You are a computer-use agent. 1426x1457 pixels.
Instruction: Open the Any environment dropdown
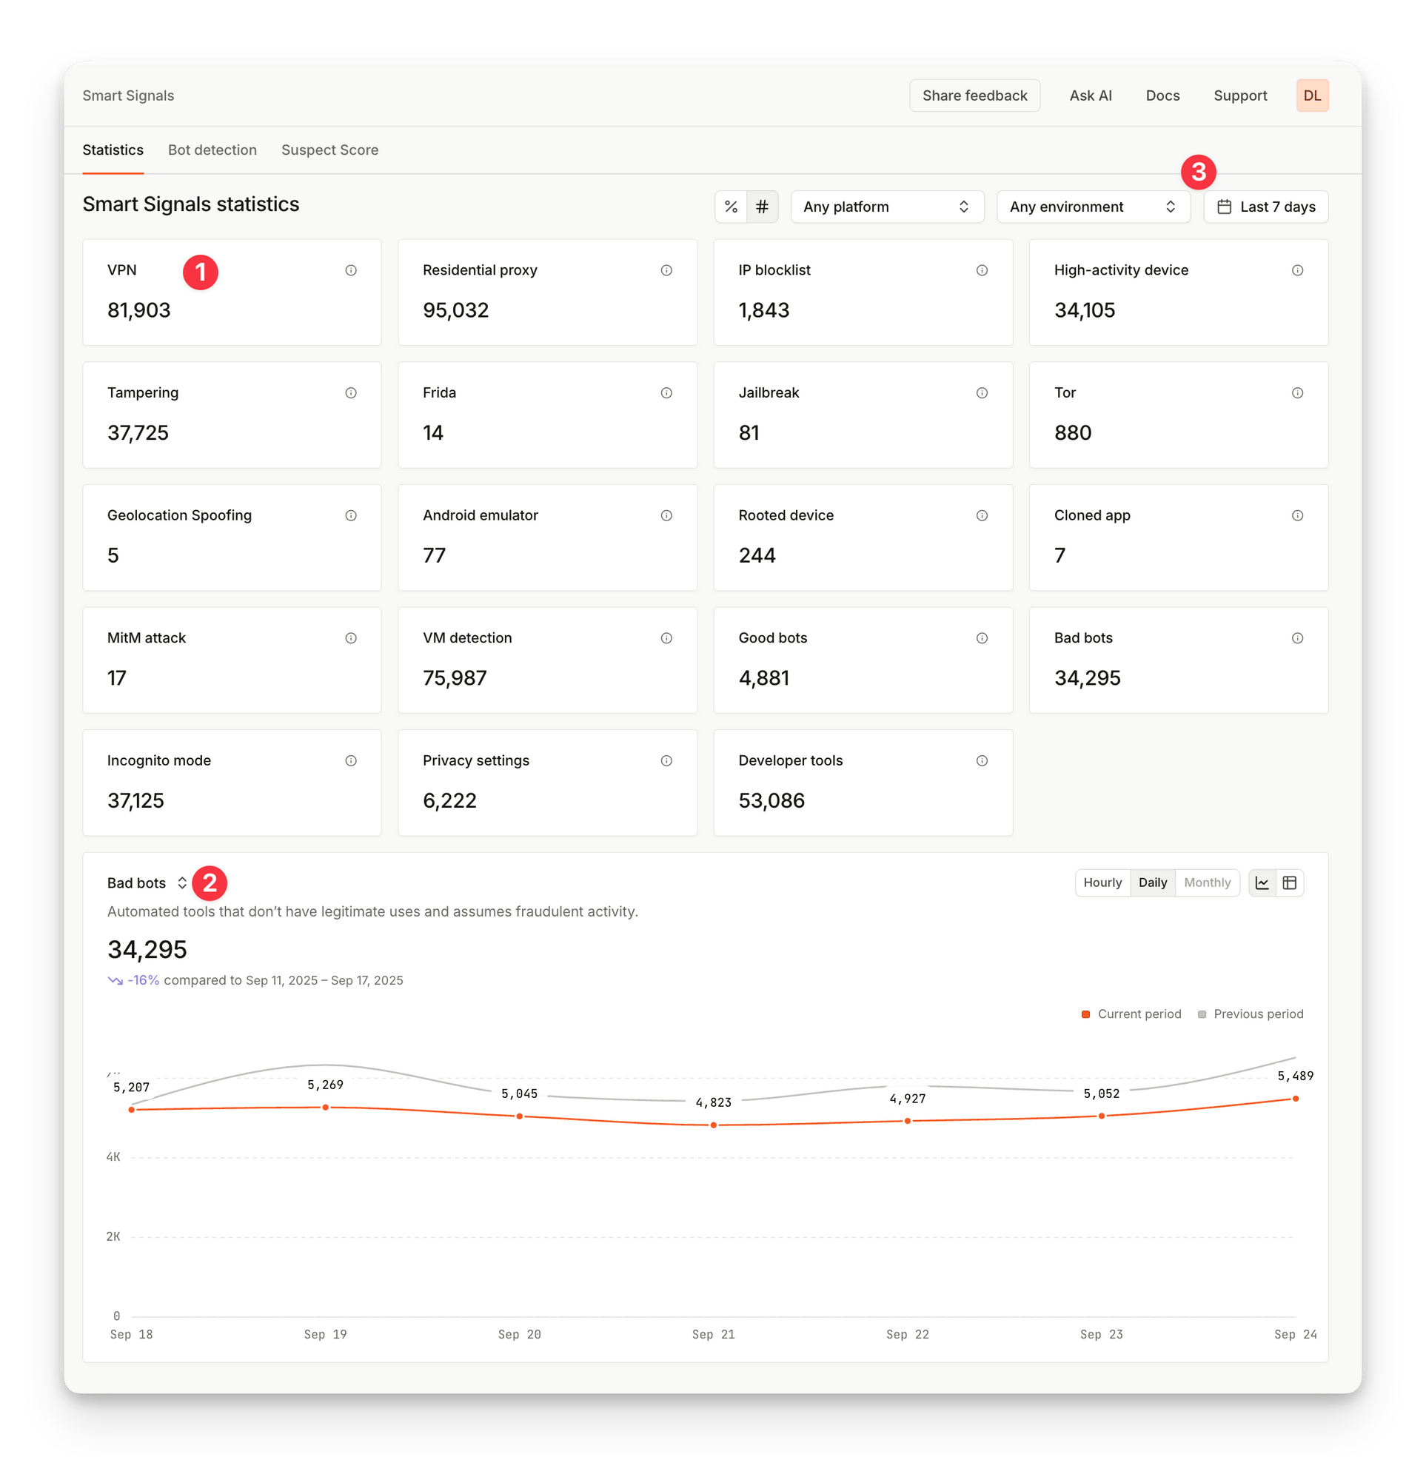coord(1093,207)
